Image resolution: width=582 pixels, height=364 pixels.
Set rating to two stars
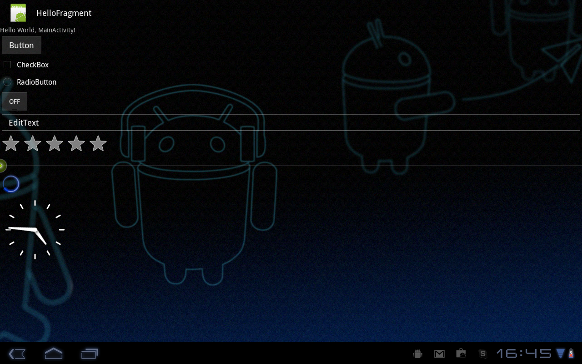point(33,144)
